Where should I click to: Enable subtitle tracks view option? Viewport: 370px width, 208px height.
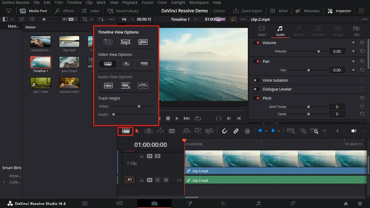click(x=125, y=42)
